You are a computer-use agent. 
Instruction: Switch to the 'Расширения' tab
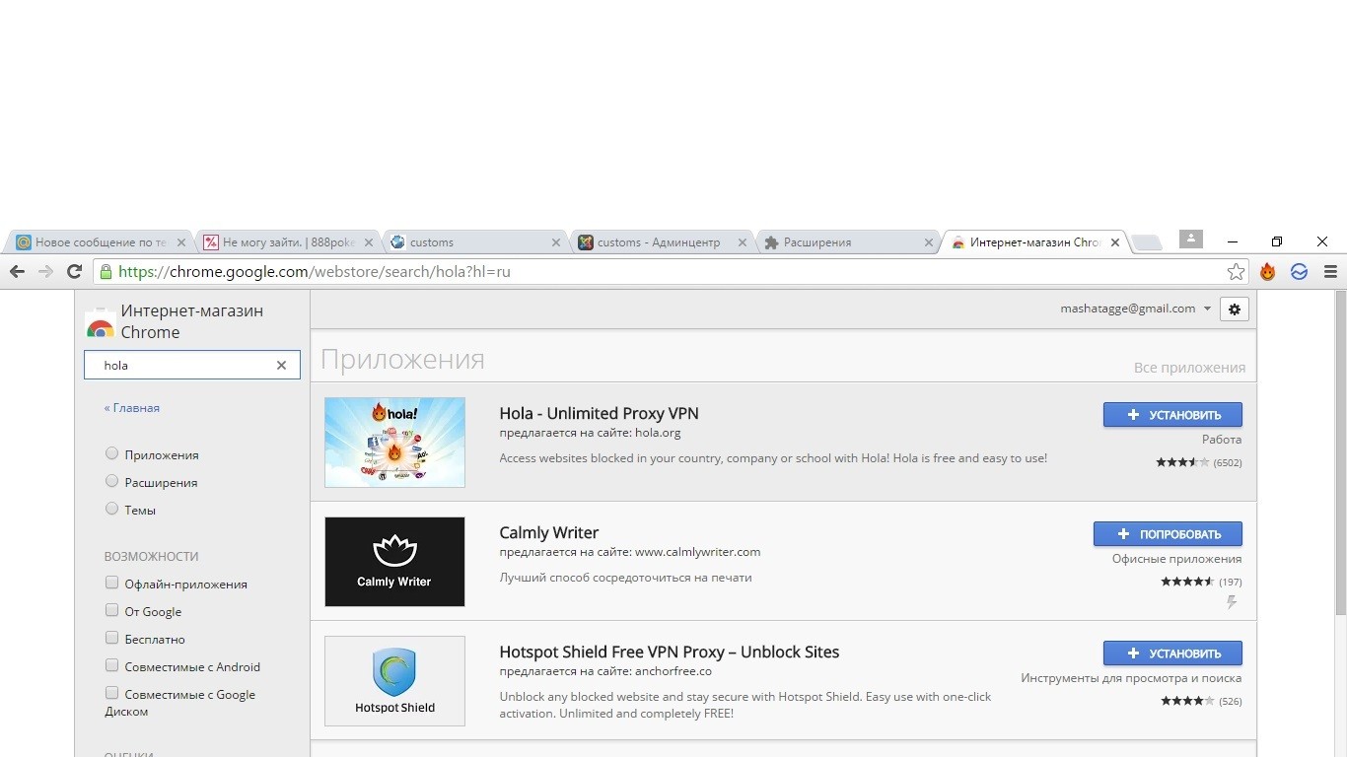coord(848,242)
